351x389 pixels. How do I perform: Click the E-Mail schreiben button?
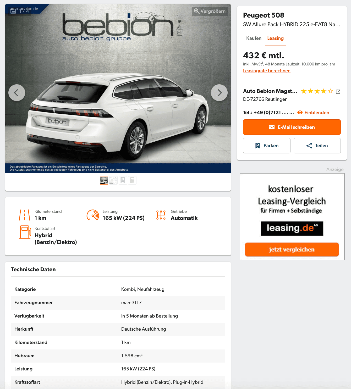(292, 127)
